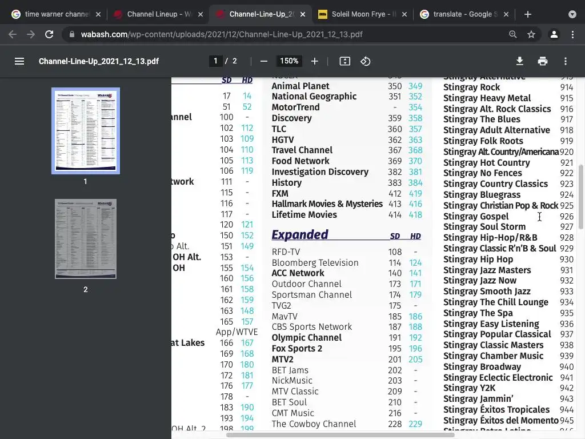This screenshot has height=439, width=585.
Task: Click Food Network HD number 370
Action: 415,161
